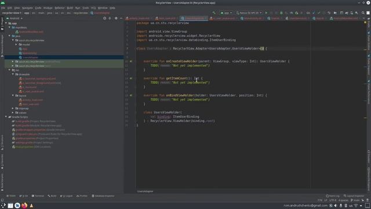Image resolution: width=371 pixels, height=209 pixels.
Task: Open the Terminal tool window
Action: pyautogui.click(x=38, y=196)
